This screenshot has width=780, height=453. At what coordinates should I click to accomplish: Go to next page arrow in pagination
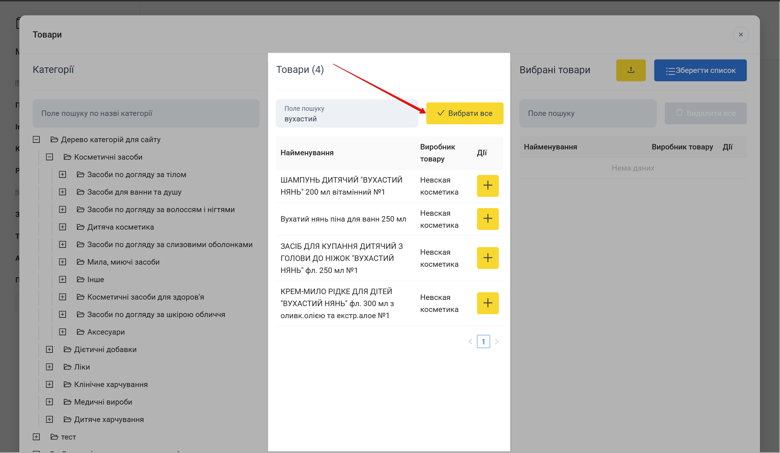[496, 341]
